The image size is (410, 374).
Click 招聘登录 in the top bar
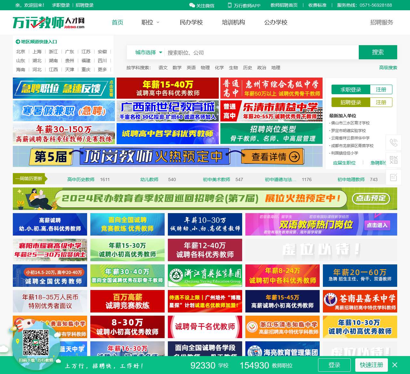85,5
